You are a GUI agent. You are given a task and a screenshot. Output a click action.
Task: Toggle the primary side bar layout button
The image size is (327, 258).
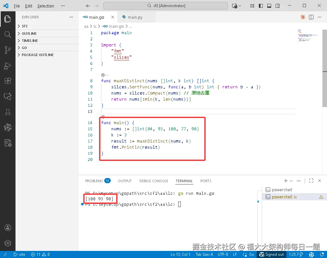coord(261,6)
